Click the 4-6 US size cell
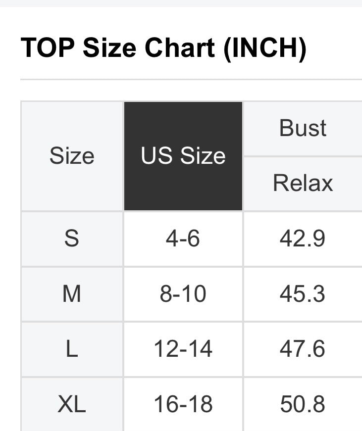This screenshot has height=431, width=362. [183, 239]
